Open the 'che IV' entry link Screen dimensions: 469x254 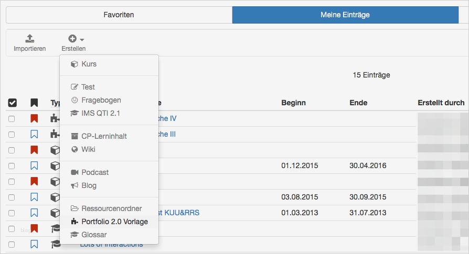tap(167, 118)
